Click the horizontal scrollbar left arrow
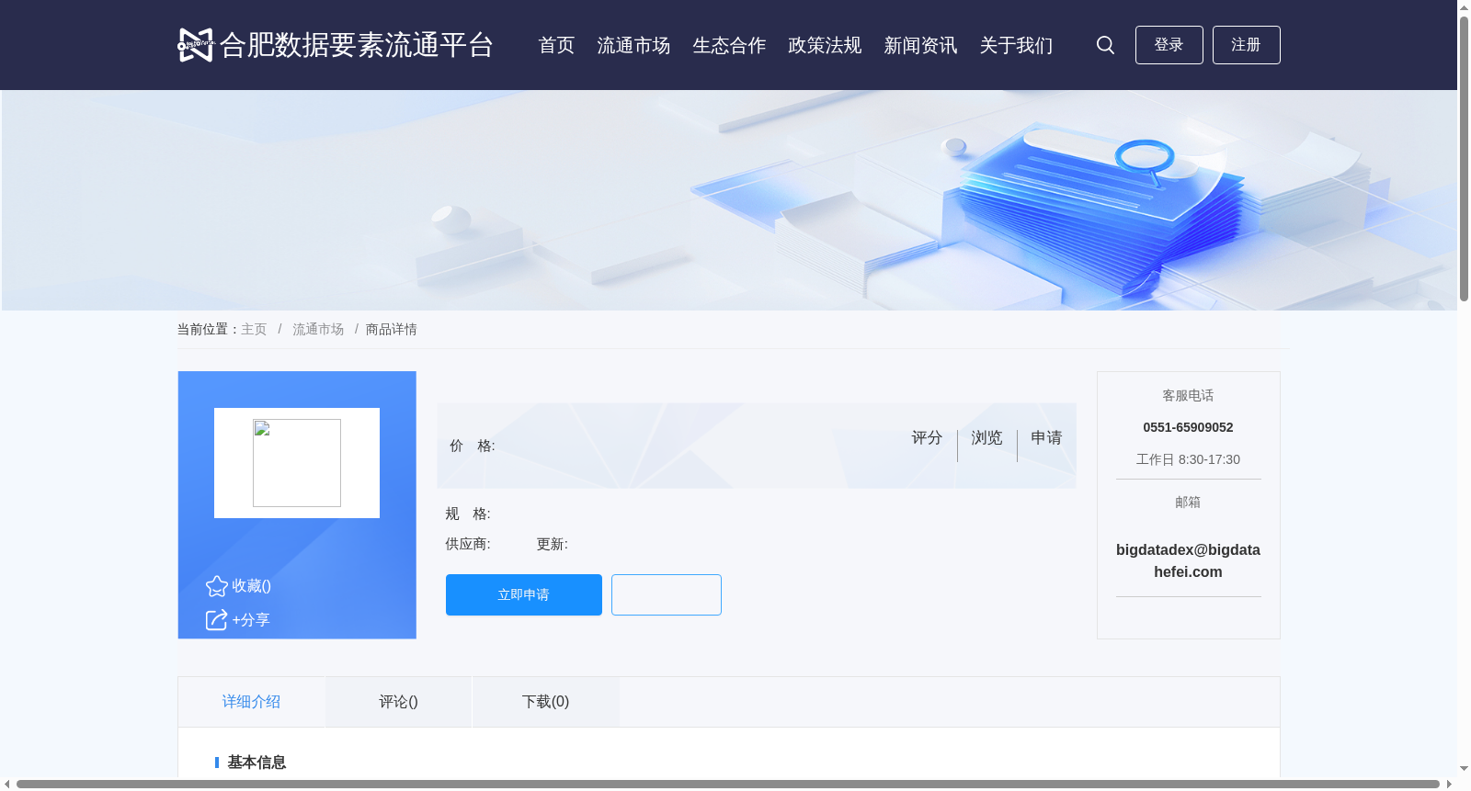This screenshot has height=791, width=1471. pyautogui.click(x=7, y=784)
